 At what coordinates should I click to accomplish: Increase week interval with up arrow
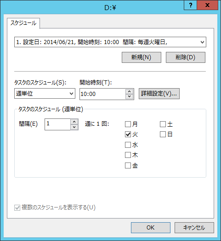(74, 122)
